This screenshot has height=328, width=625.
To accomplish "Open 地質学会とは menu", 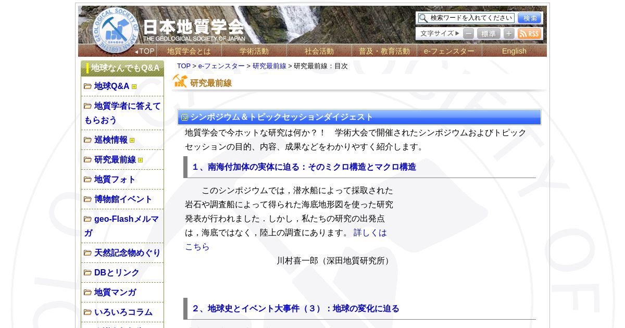I will (x=189, y=51).
